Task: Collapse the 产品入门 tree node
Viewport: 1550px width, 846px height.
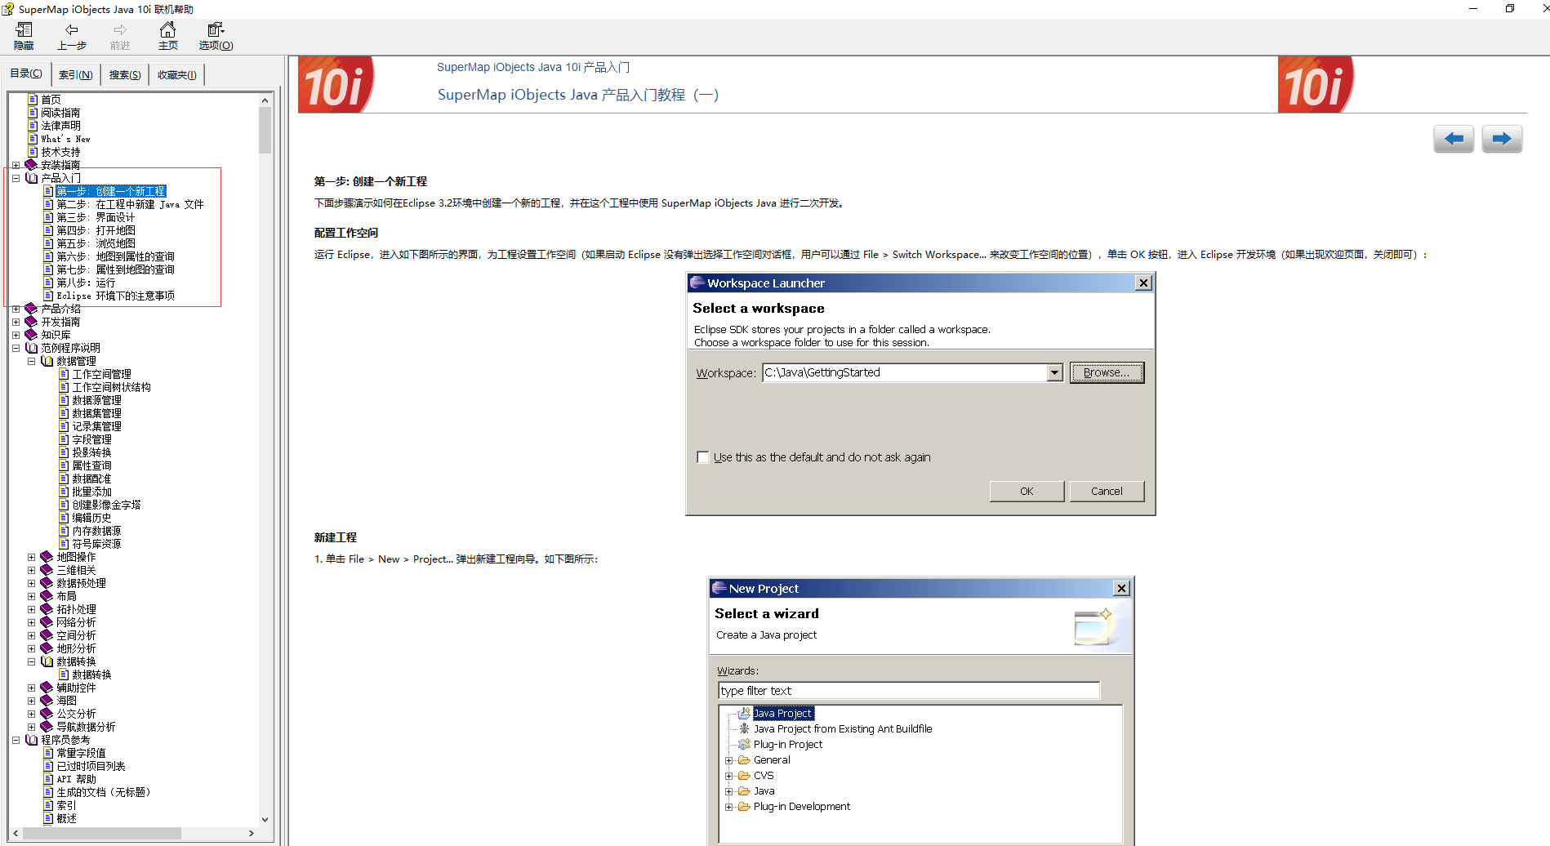Action: pos(16,178)
